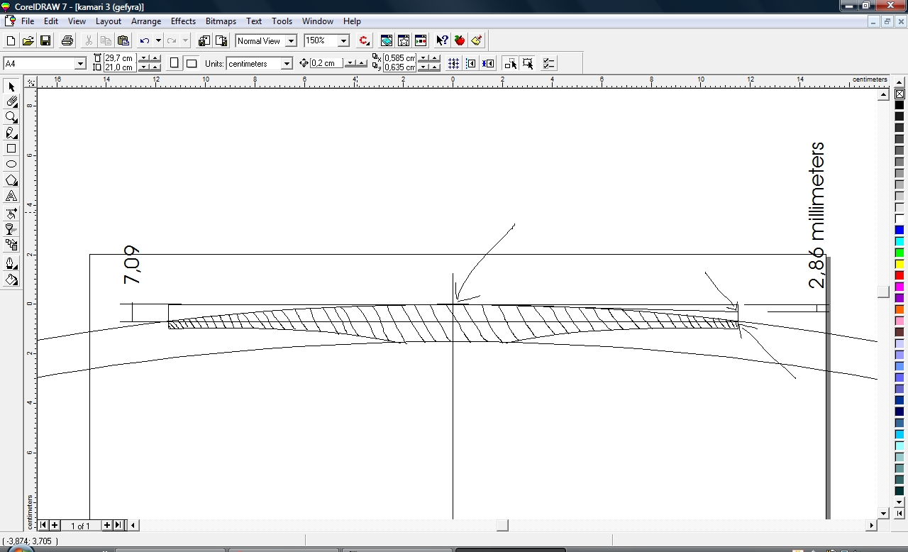This screenshot has width=908, height=552.
Task: Switch page to landscape orientation
Action: [192, 64]
